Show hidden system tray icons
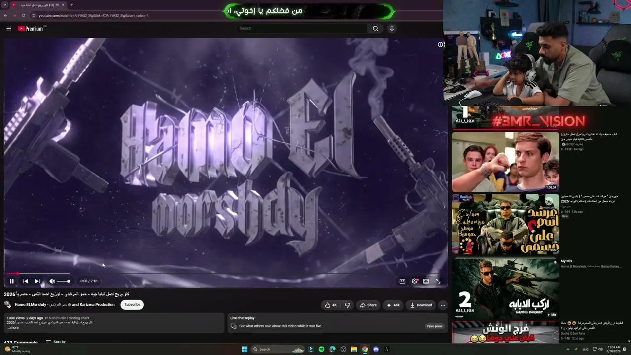This screenshot has height=355, width=631. [568, 349]
